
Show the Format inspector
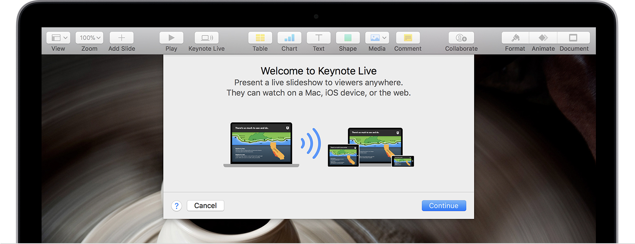point(515,38)
